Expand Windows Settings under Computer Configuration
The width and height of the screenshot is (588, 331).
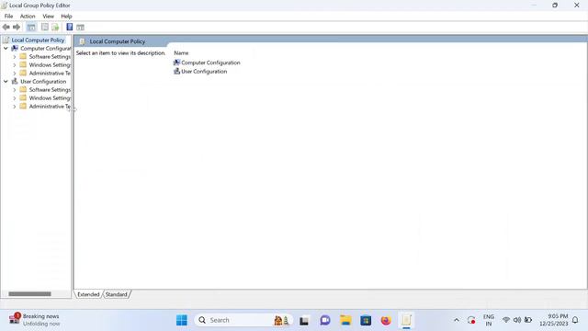pos(15,65)
